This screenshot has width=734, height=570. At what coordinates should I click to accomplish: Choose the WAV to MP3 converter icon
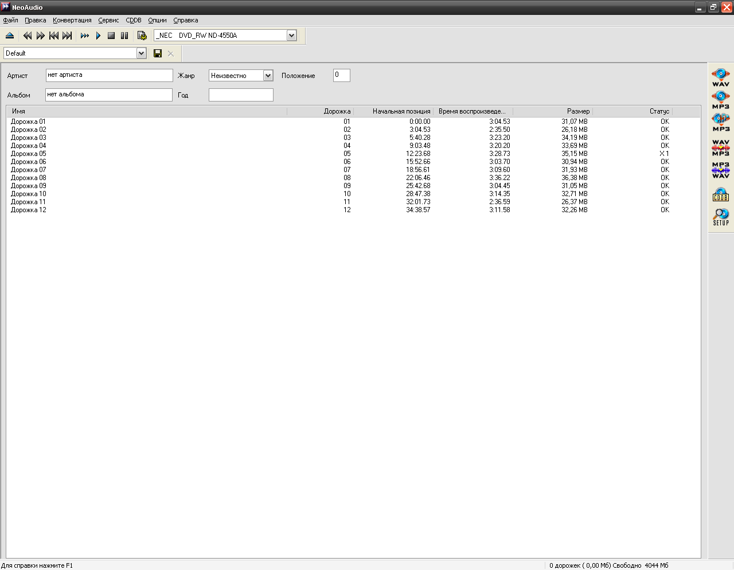click(721, 147)
